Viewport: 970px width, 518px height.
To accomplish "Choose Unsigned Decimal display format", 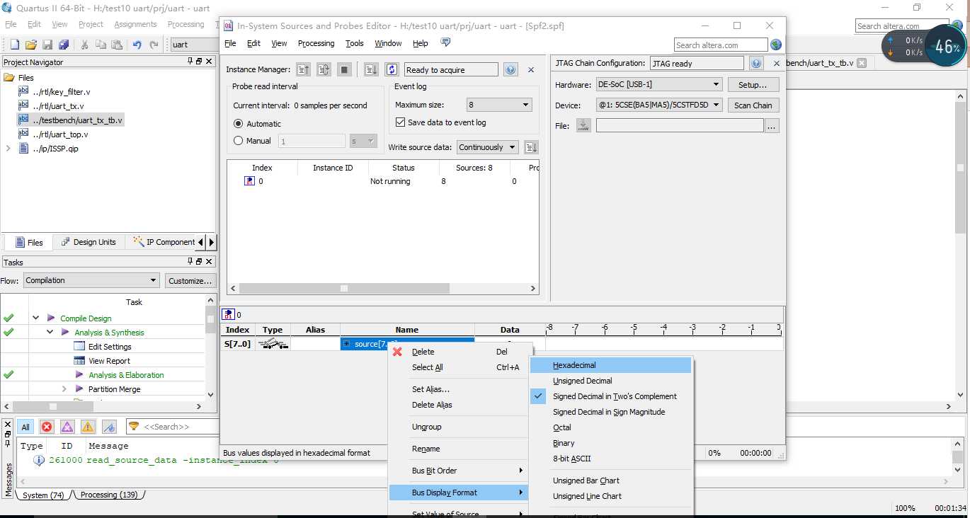I will [610, 381].
